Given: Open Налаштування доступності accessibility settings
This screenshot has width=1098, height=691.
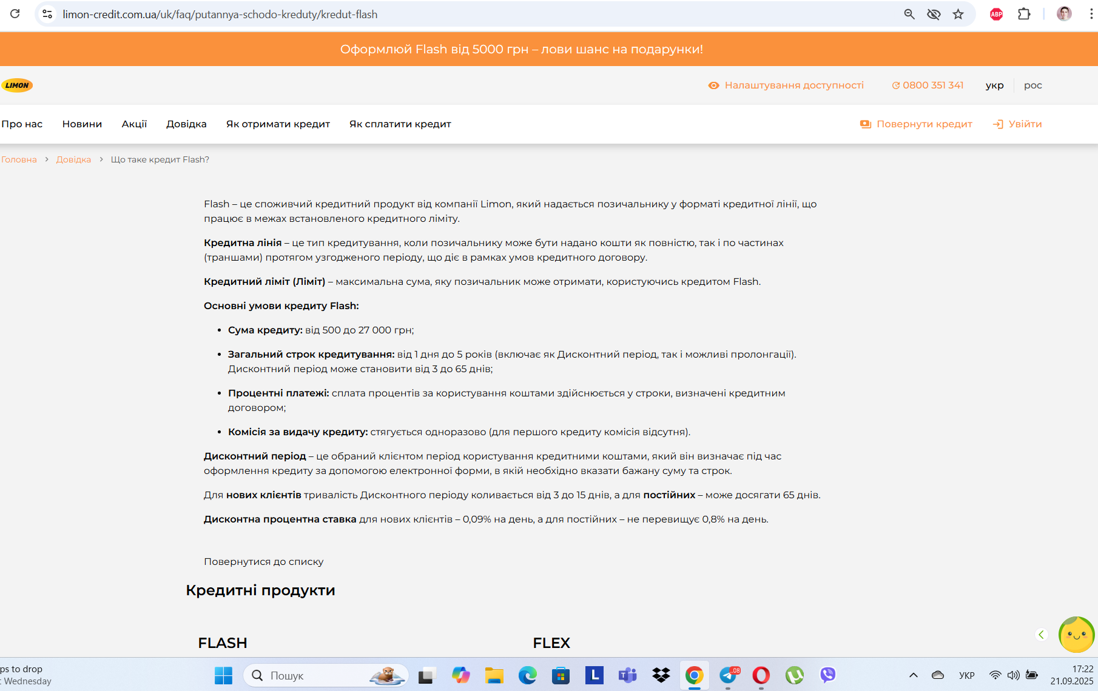Looking at the screenshot, I should coord(786,85).
